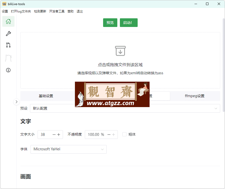
Task: Decrease 不透明度 with the minus button
Action: coord(109,135)
